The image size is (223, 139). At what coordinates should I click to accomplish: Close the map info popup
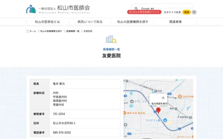[x=163, y=98]
